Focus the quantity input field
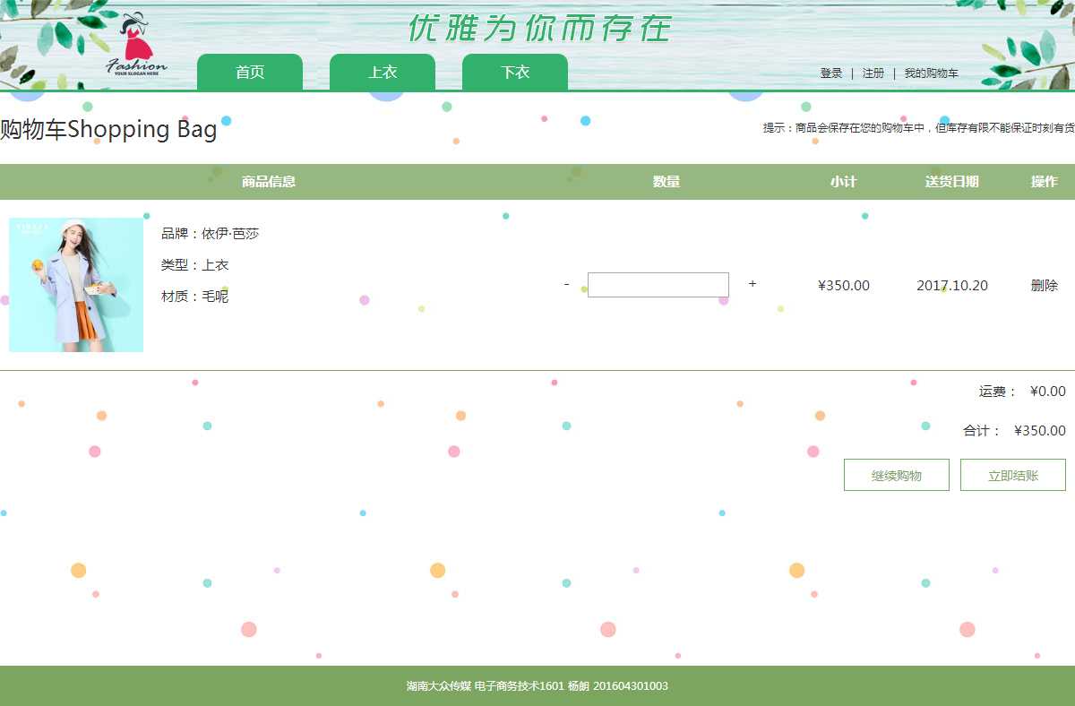Viewport: 1075px width, 706px height. coord(658,285)
